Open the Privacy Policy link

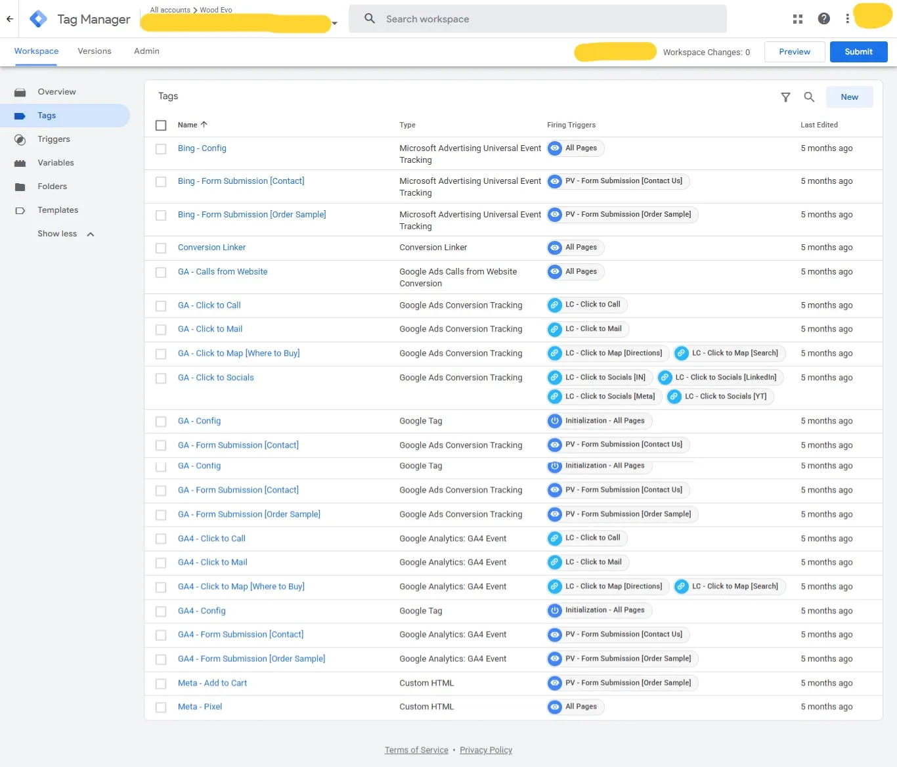486,750
